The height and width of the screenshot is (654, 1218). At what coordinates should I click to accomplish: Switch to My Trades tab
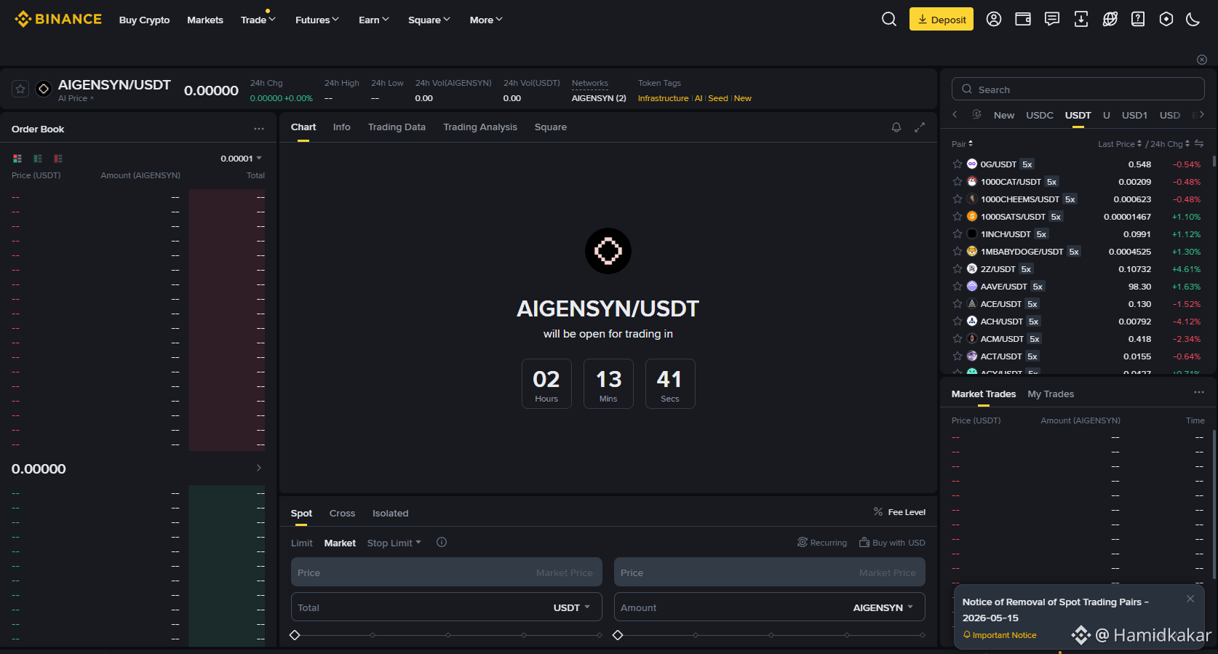pos(1051,394)
